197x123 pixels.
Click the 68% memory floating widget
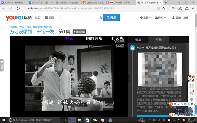(x=188, y=111)
